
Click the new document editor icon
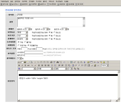(x=28, y=62)
